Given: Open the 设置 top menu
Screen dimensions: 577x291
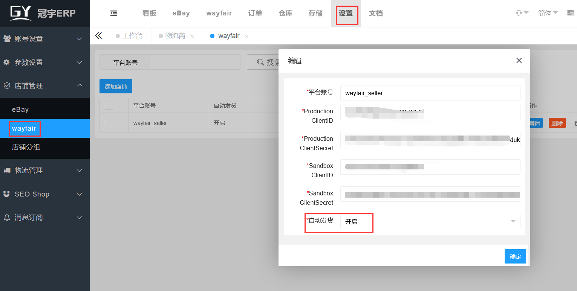Looking at the screenshot, I should [346, 13].
